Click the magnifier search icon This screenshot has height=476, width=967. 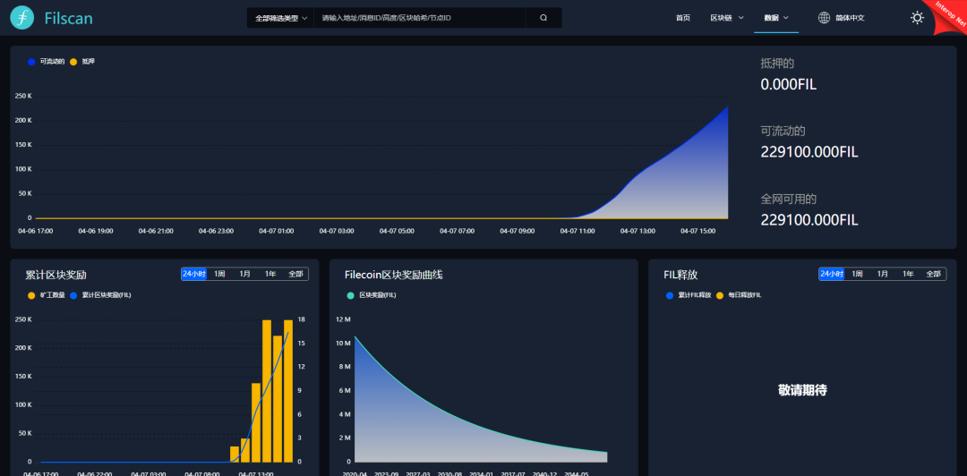[543, 18]
